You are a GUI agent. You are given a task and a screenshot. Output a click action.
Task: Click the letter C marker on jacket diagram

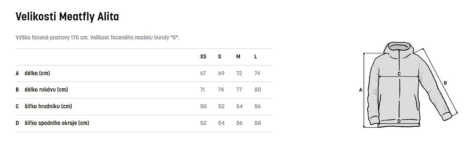pos(399,73)
